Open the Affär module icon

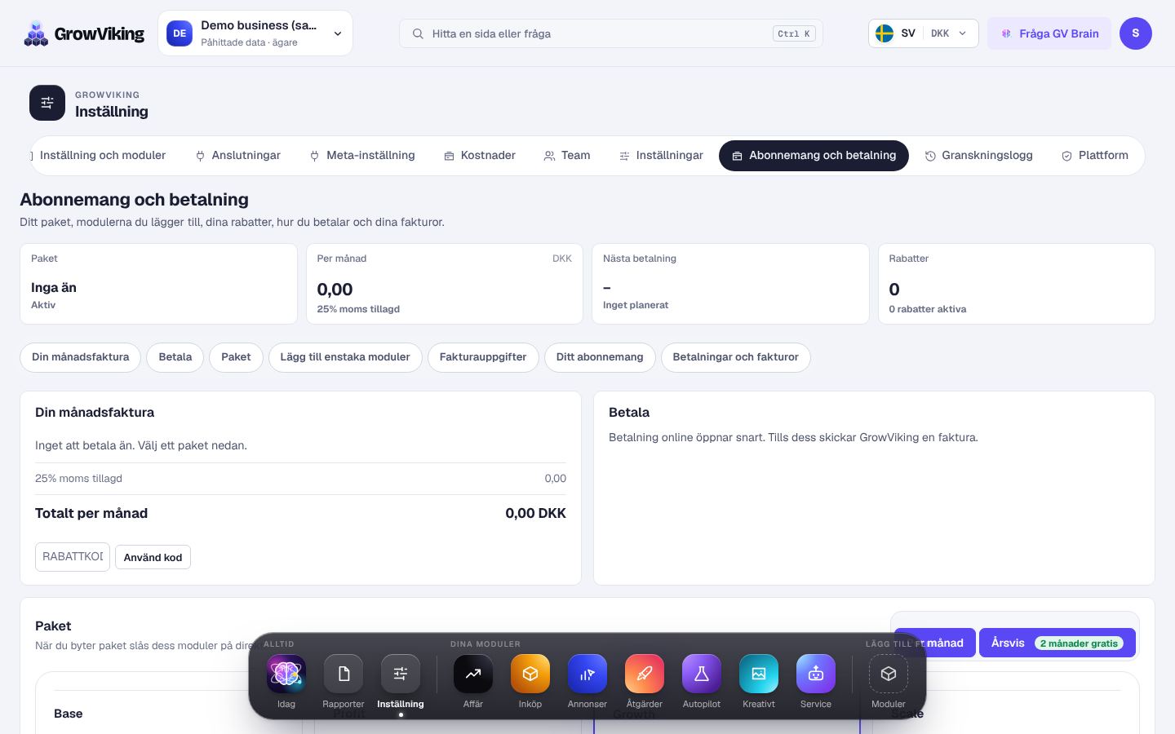(473, 674)
